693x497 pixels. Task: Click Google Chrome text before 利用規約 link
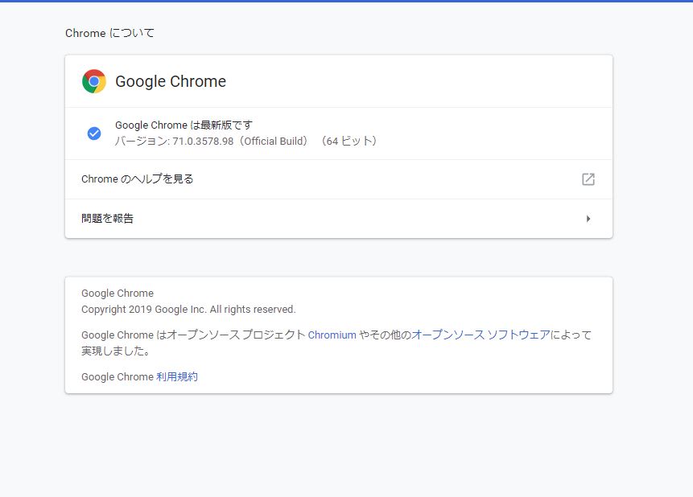(118, 377)
